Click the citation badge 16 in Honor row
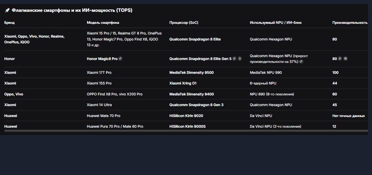Image resolution: width=372 pixels, height=175 pixels. click(346, 58)
